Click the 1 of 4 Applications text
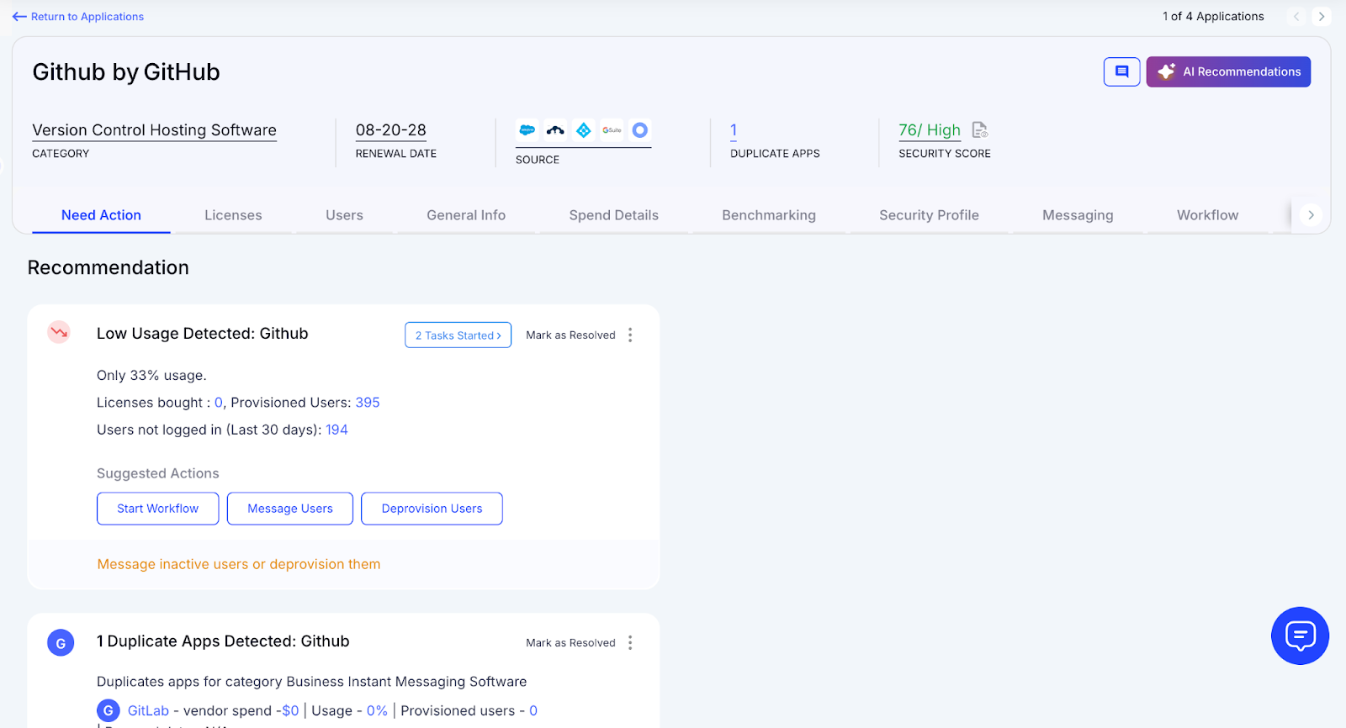1346x728 pixels. point(1213,17)
